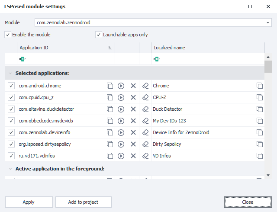Click the Application ID filter field

coord(66,59)
